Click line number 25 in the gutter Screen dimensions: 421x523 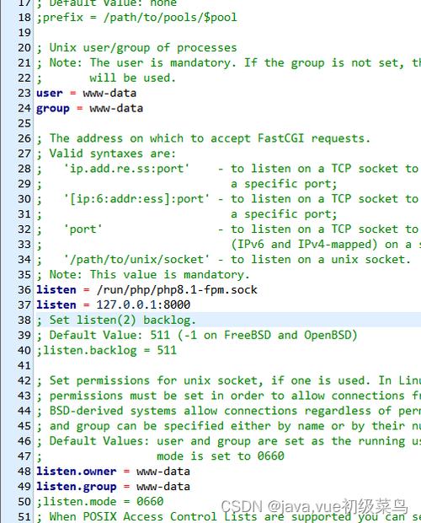[x=24, y=123]
